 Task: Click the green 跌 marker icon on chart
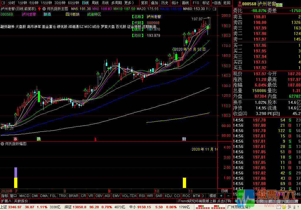38,139
